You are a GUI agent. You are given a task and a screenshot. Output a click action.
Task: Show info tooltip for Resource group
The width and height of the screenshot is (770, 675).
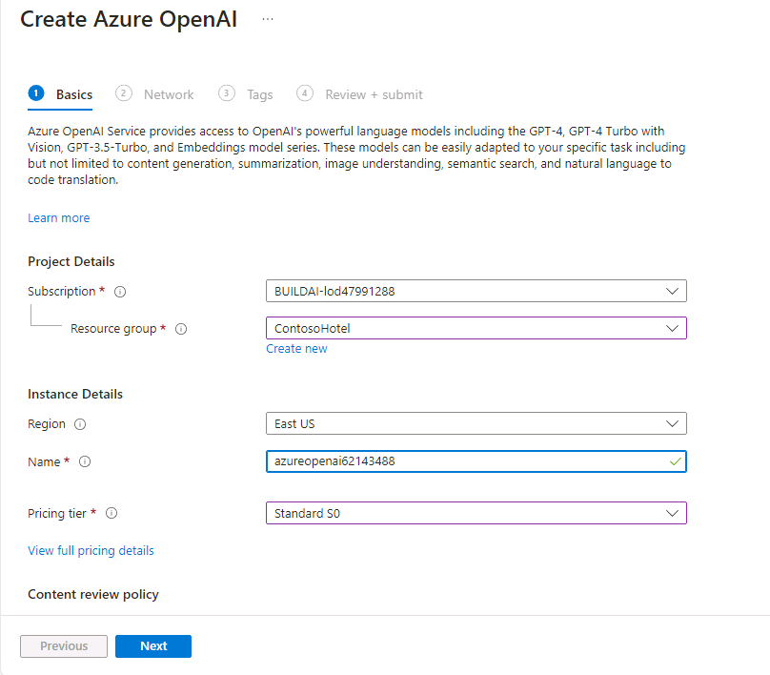tap(181, 329)
